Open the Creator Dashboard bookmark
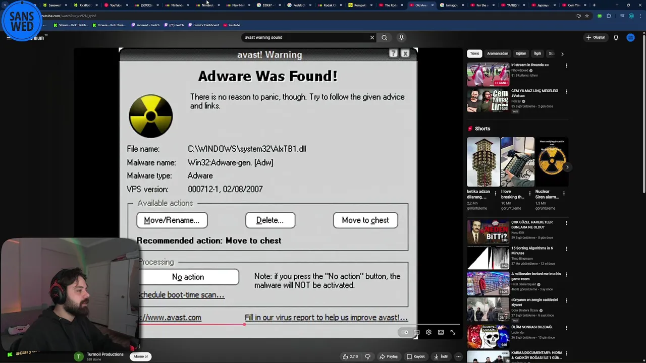The height and width of the screenshot is (363, 646). [x=203, y=25]
